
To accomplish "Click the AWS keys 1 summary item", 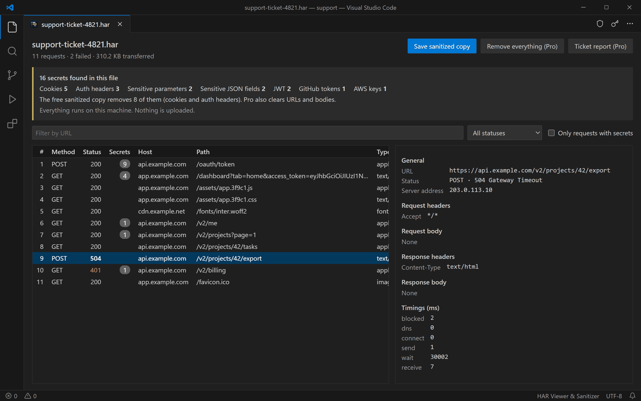I will tap(370, 89).
